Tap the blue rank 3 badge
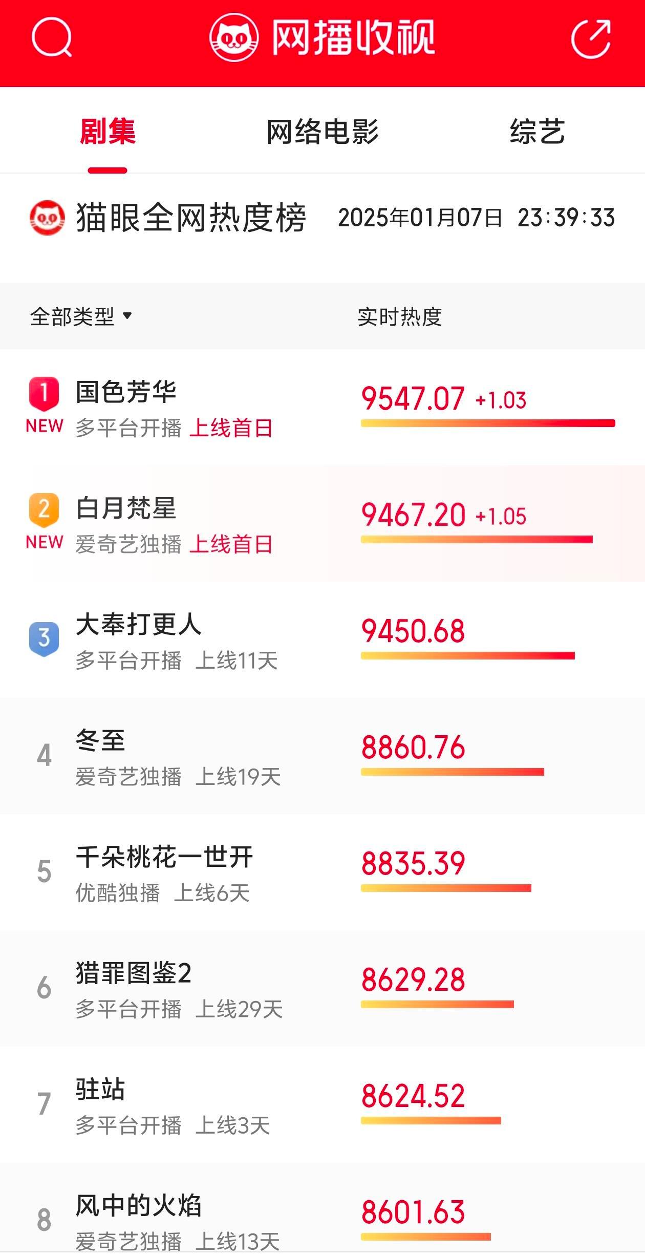Image resolution: width=645 pixels, height=1257 pixels. coord(44,638)
